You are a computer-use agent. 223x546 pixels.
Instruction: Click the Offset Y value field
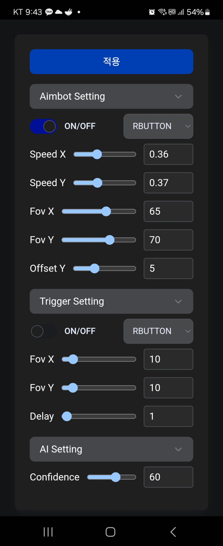[x=168, y=268]
